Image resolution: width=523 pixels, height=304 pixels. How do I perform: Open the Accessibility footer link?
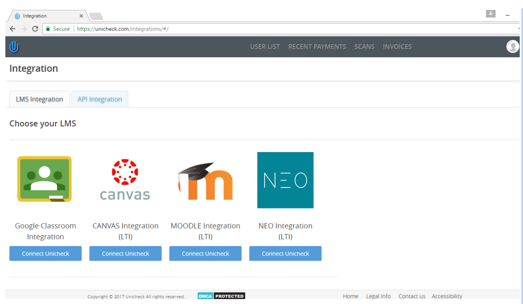click(447, 296)
